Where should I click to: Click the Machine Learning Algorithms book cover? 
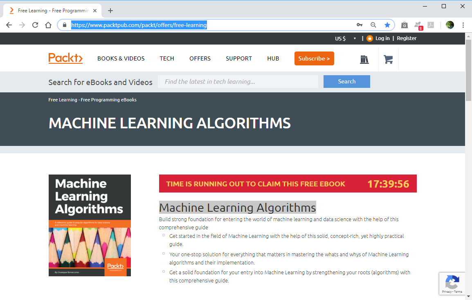pyautogui.click(x=90, y=225)
